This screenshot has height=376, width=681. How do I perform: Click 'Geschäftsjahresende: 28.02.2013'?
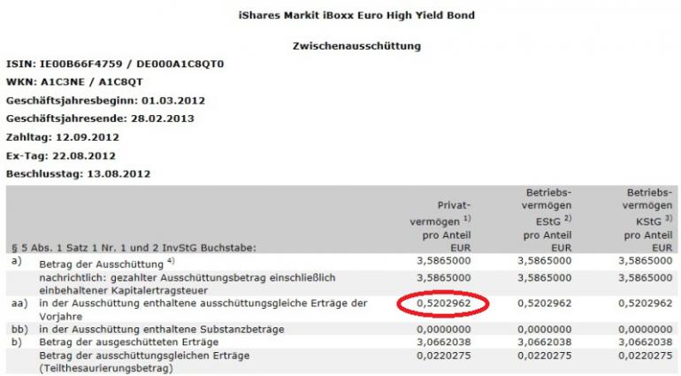(x=100, y=119)
